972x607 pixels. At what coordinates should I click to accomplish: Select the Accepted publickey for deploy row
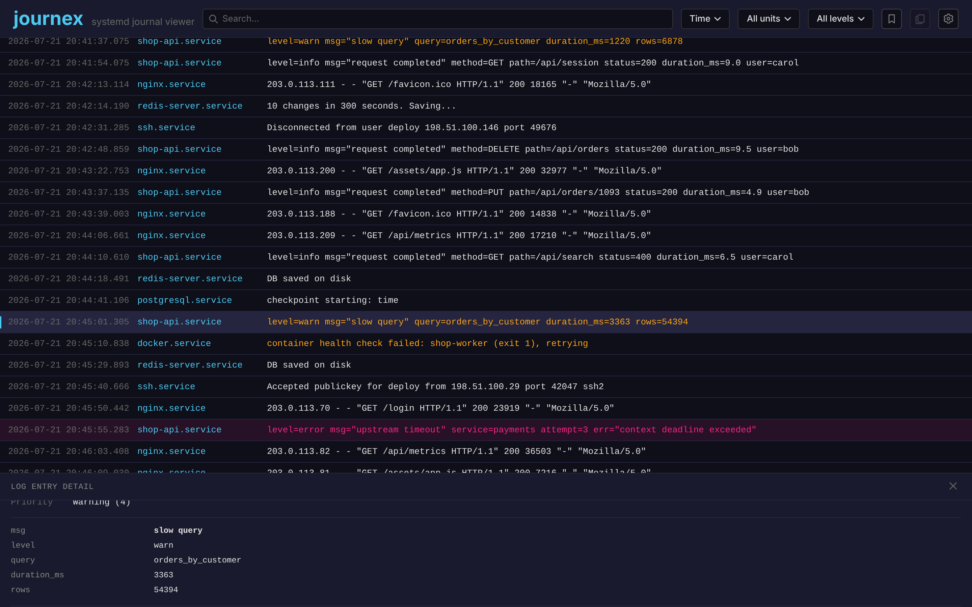[x=486, y=386]
